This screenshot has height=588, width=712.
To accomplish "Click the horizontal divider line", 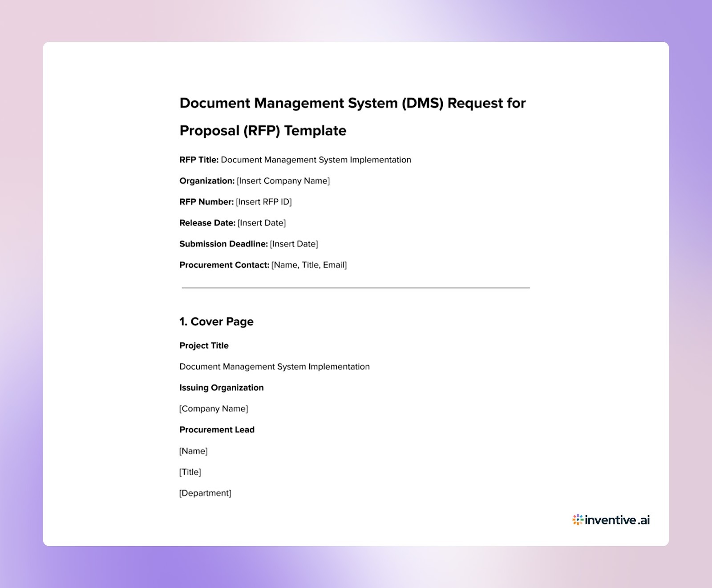I will pos(355,288).
